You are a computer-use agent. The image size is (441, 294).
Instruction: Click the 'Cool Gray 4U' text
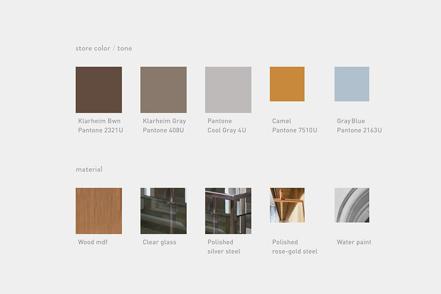227,130
